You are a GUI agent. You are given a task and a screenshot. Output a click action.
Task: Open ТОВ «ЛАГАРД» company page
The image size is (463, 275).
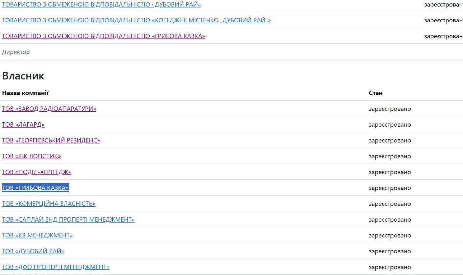click(x=23, y=124)
